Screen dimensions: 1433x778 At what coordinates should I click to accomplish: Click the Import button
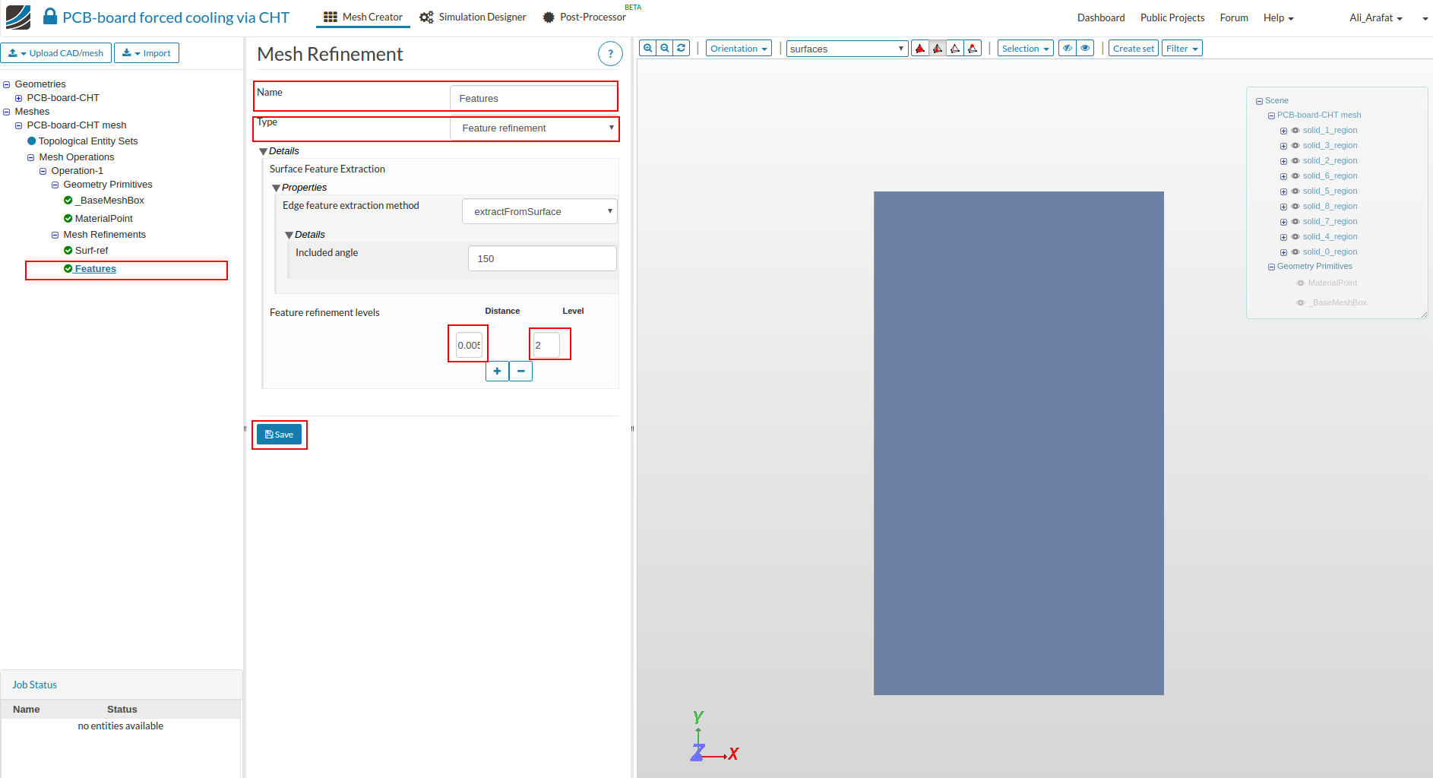[147, 53]
